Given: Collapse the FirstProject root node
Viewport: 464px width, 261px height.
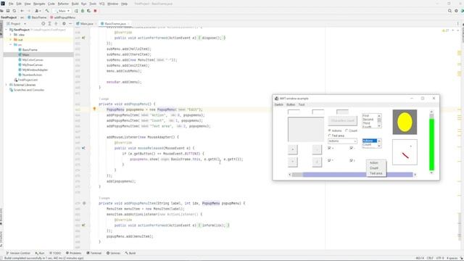Looking at the screenshot, I should tap(7, 30).
